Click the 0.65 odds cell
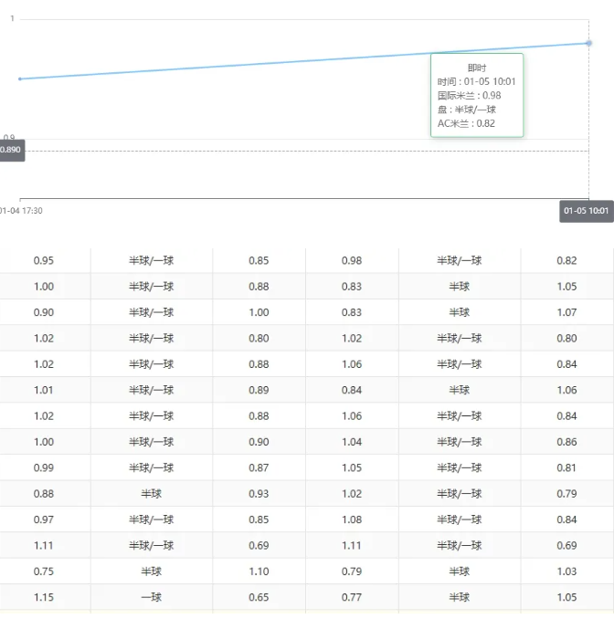The height and width of the screenshot is (619, 614). point(259,597)
